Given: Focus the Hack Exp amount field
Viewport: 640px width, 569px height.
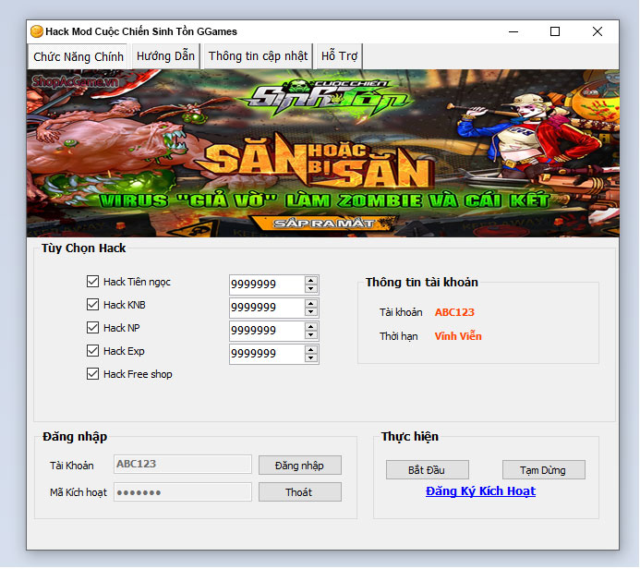Looking at the screenshot, I should pos(267,354).
